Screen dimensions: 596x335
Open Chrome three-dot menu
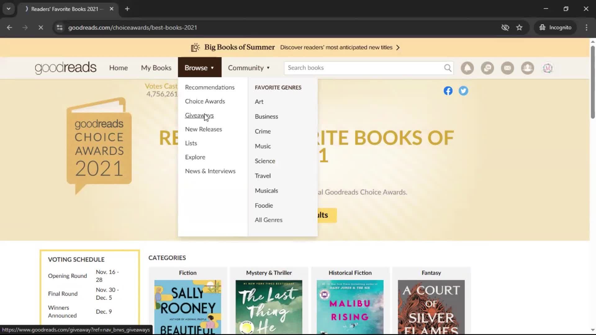click(x=586, y=28)
